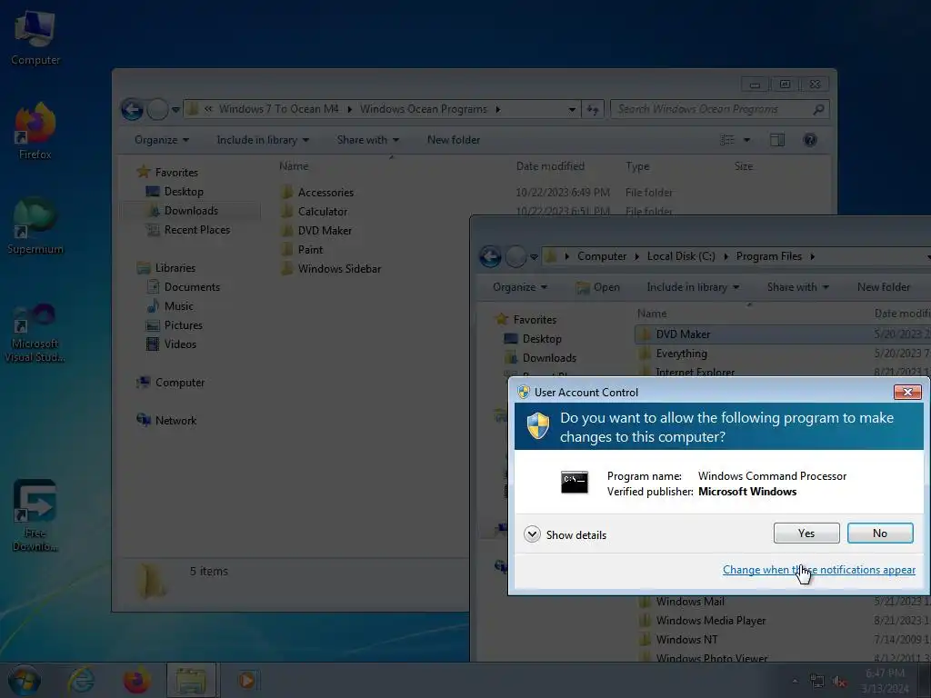Sort by Type column header

click(637, 166)
